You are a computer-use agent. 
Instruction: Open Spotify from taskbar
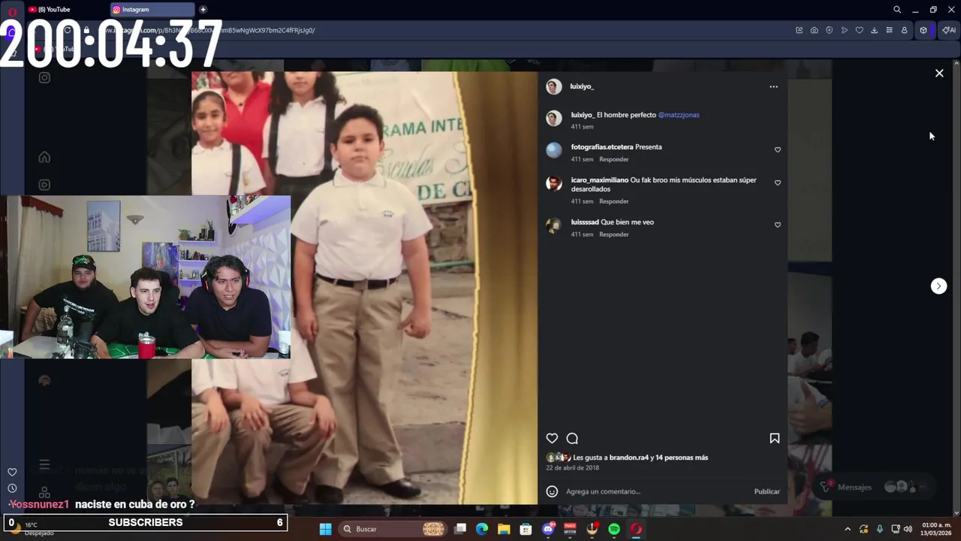pos(614,529)
